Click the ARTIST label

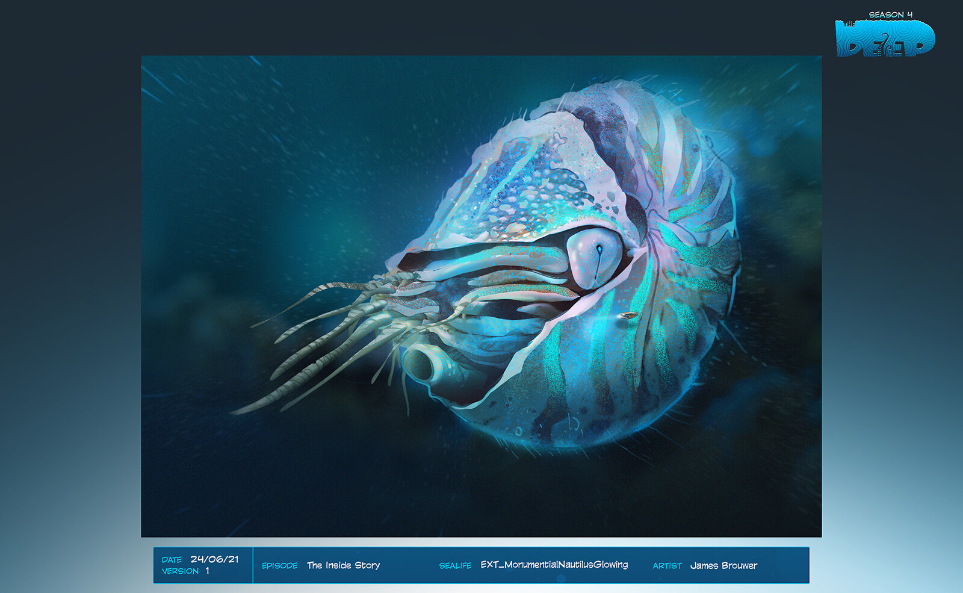click(667, 566)
